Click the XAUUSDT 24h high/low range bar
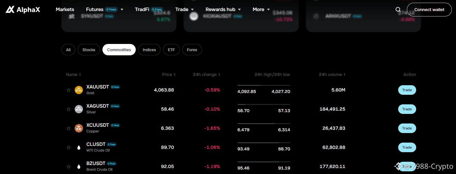Image resolution: width=456 pixels, height=174 pixels. click(x=264, y=85)
